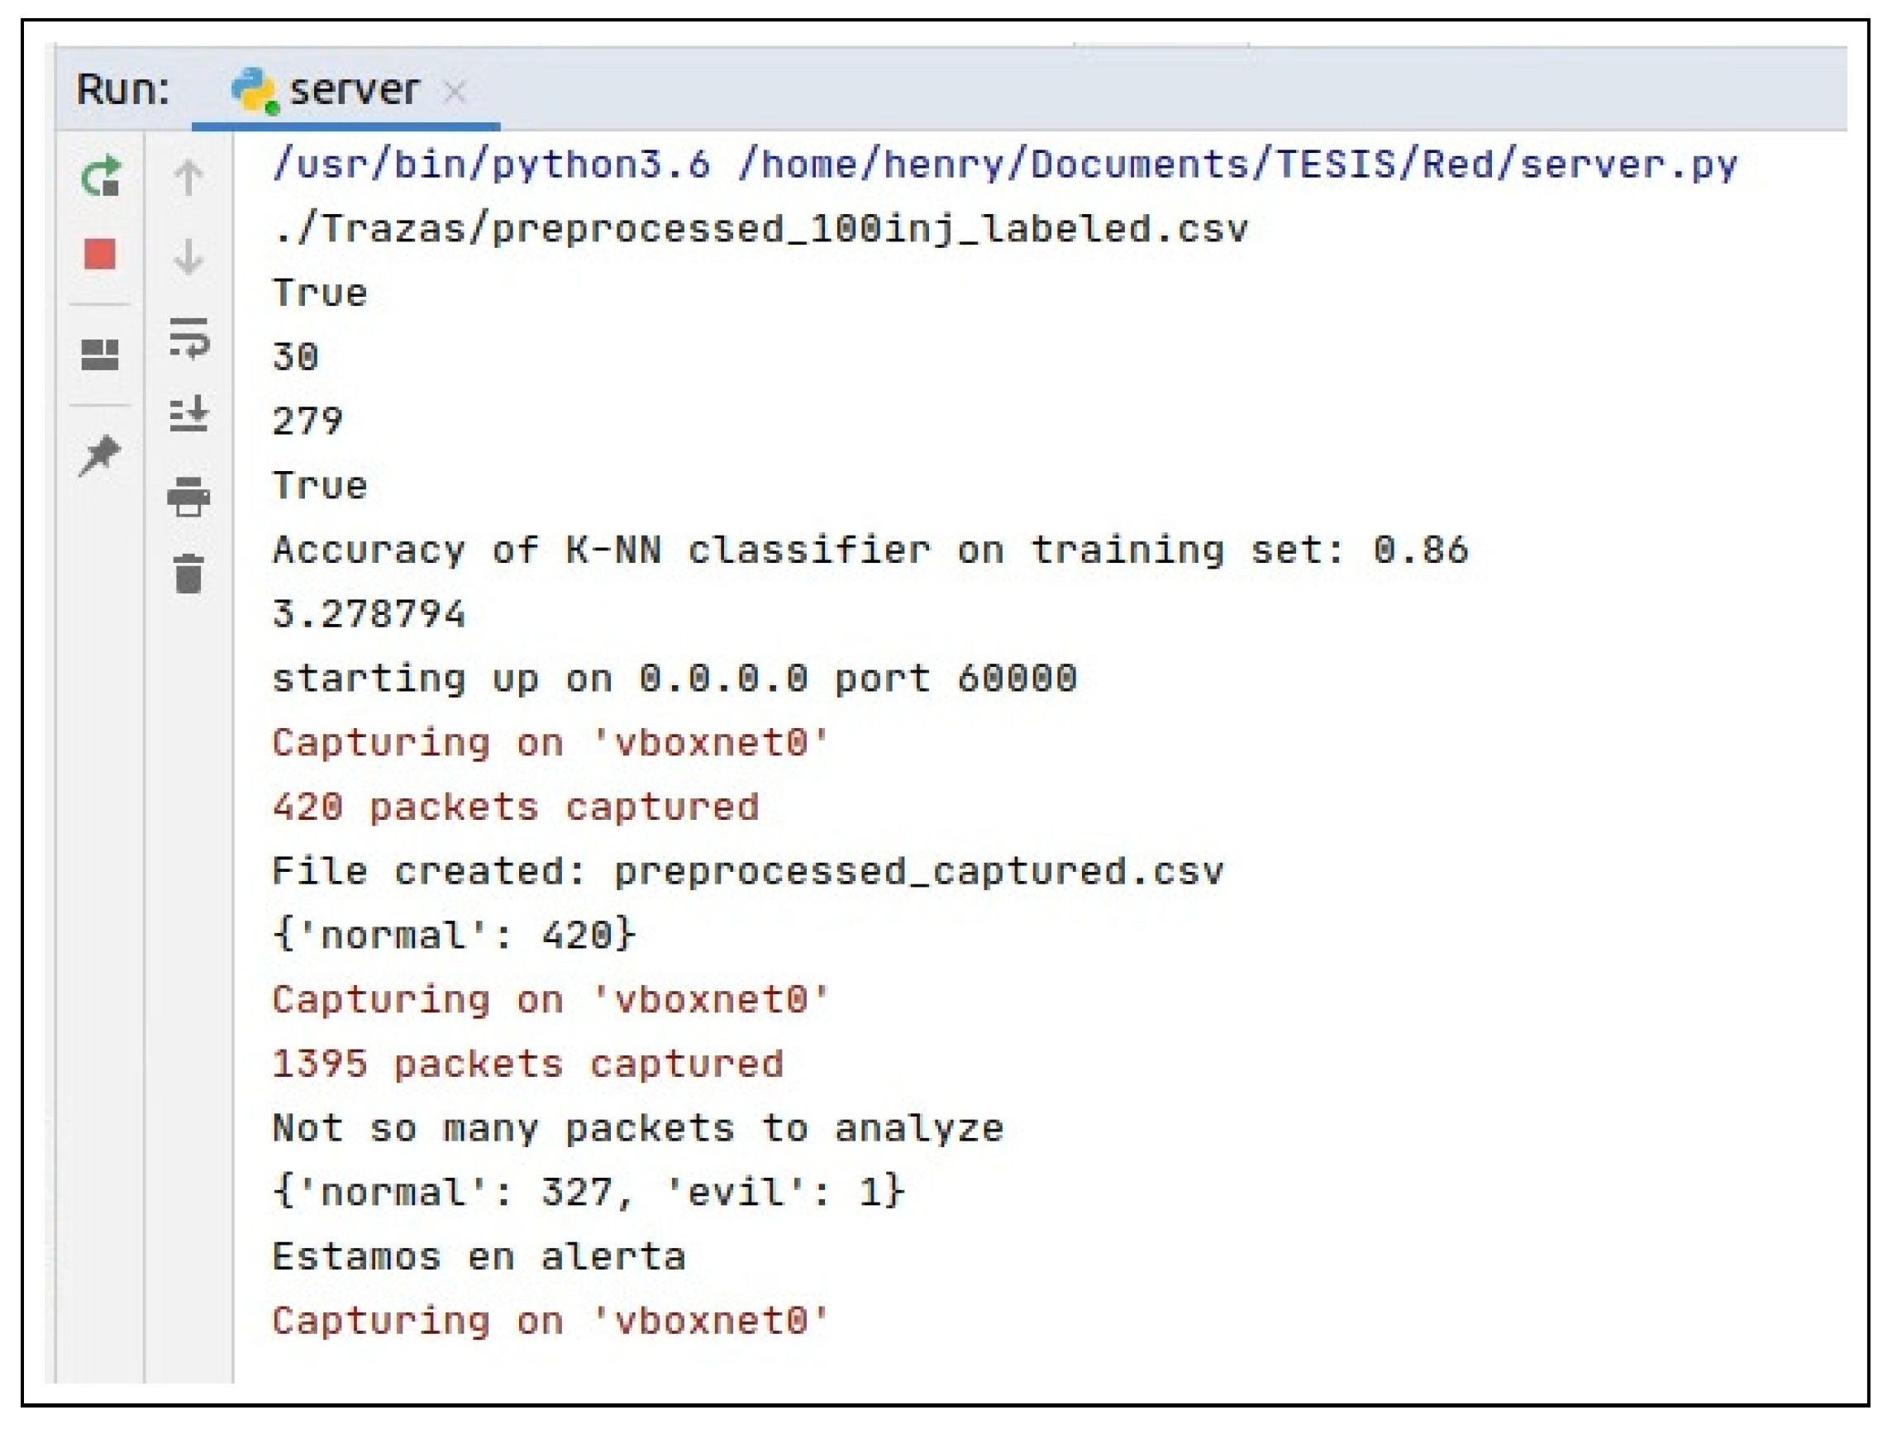The height and width of the screenshot is (1429, 1892).
Task: Click the down arrow in console toolbar
Action: pos(188,255)
